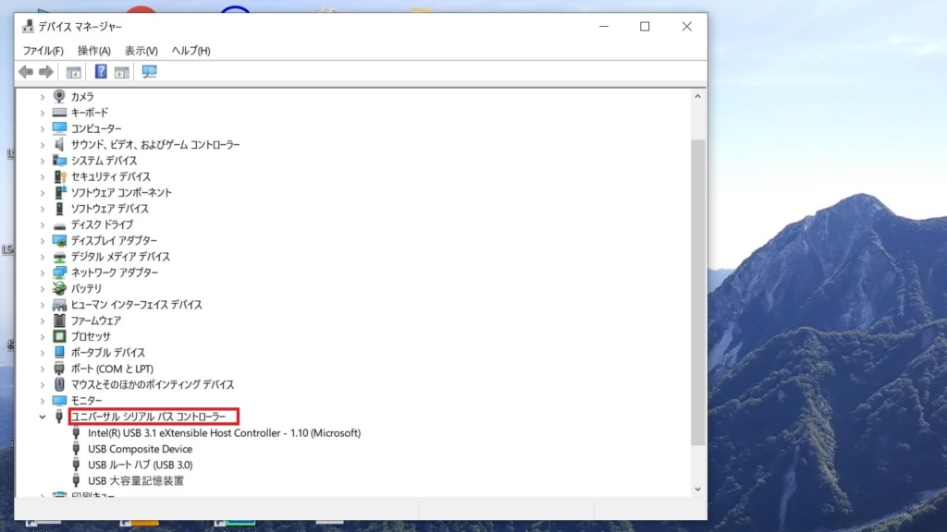Click the battery (バッテリ) category icon
This screenshot has height=532, width=947.
[60, 288]
